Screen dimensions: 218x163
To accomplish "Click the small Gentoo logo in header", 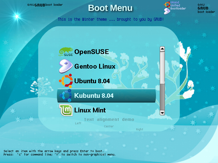I will pos(167,11).
